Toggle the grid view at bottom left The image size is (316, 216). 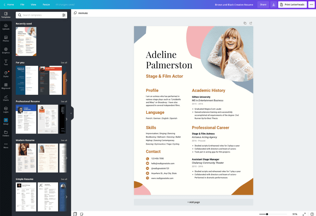tap(74, 214)
